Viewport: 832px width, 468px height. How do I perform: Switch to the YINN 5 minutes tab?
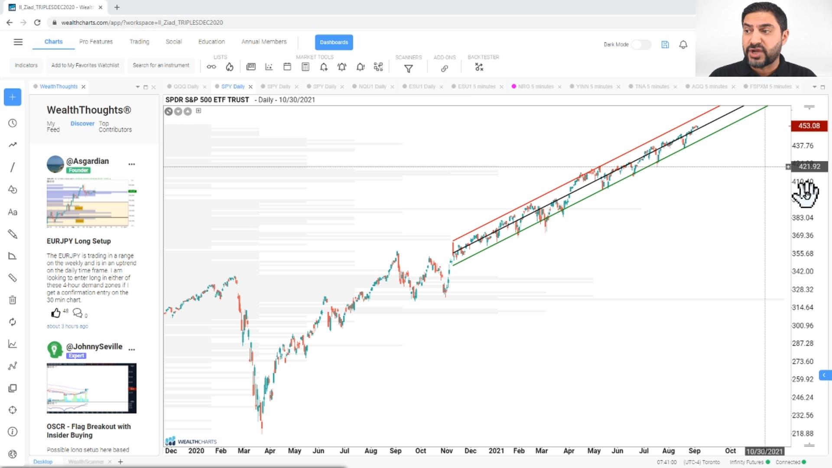(594, 87)
